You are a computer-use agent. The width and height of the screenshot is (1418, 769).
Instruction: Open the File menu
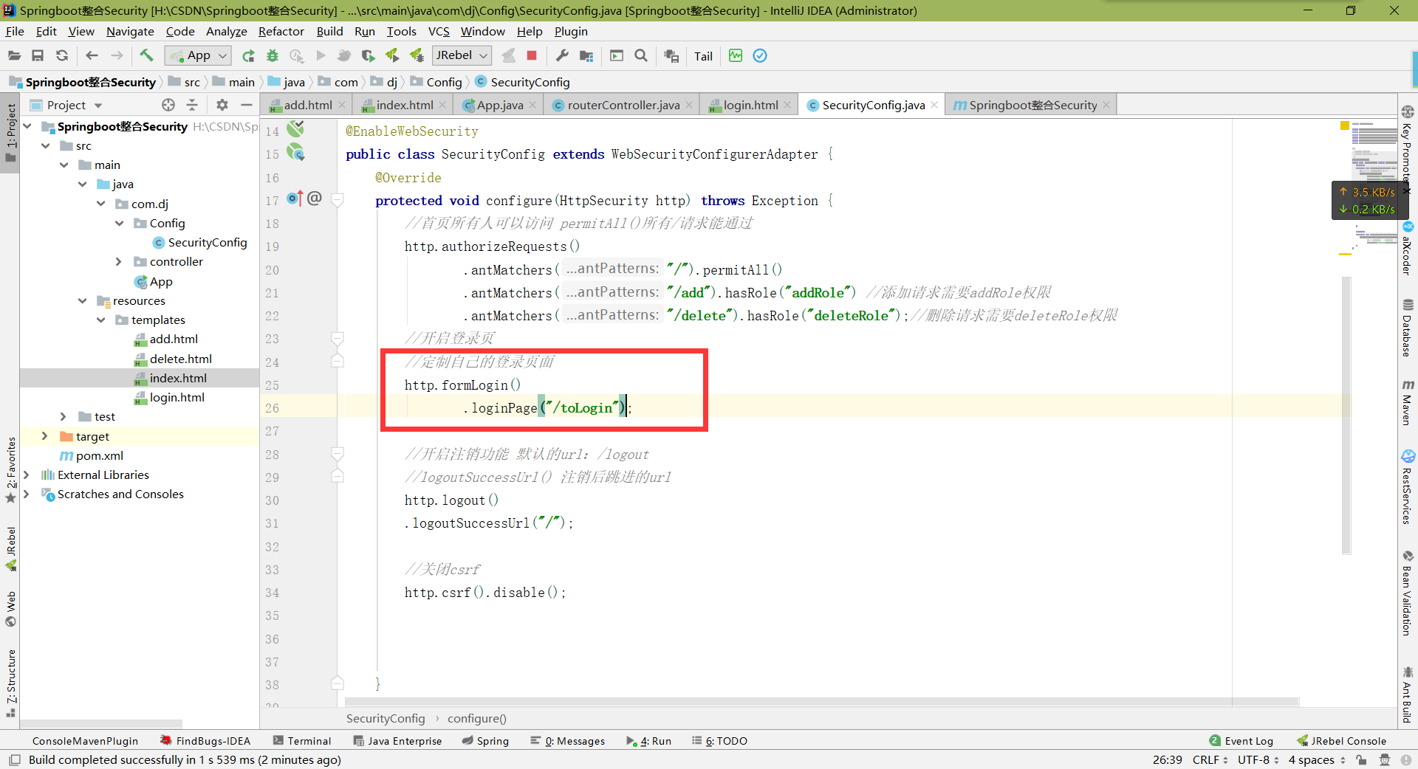click(x=15, y=31)
